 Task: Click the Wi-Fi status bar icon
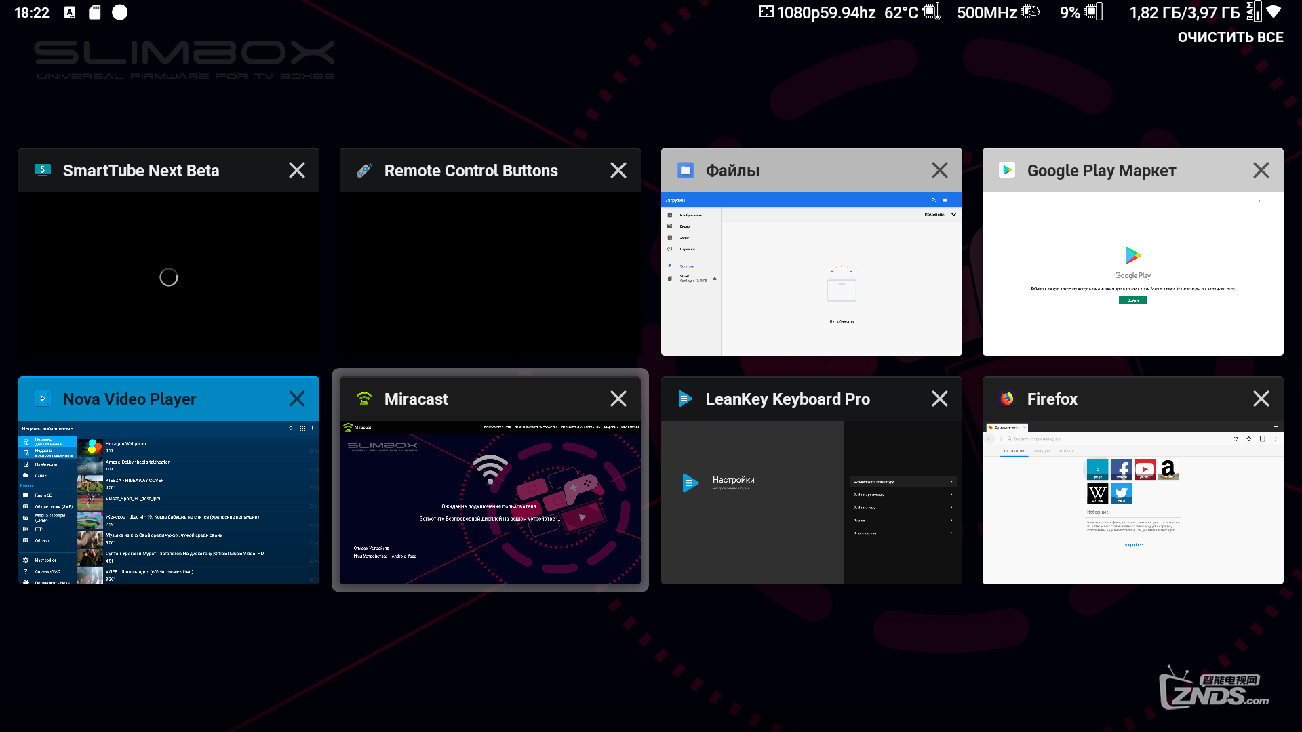(x=1274, y=12)
